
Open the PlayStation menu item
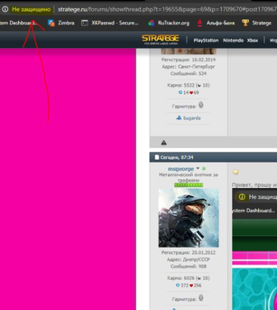[206, 40]
